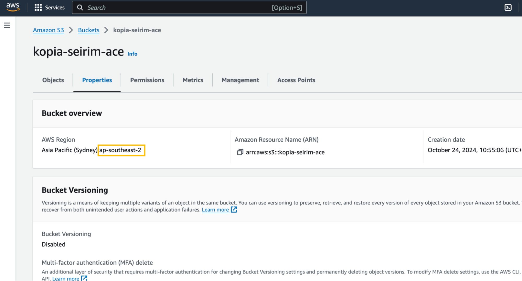Focus the top Search input field
Screen dimensions: 522x281
coord(189,8)
